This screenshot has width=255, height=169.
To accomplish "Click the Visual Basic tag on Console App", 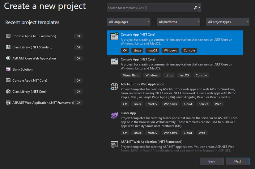I will pos(131,75).
